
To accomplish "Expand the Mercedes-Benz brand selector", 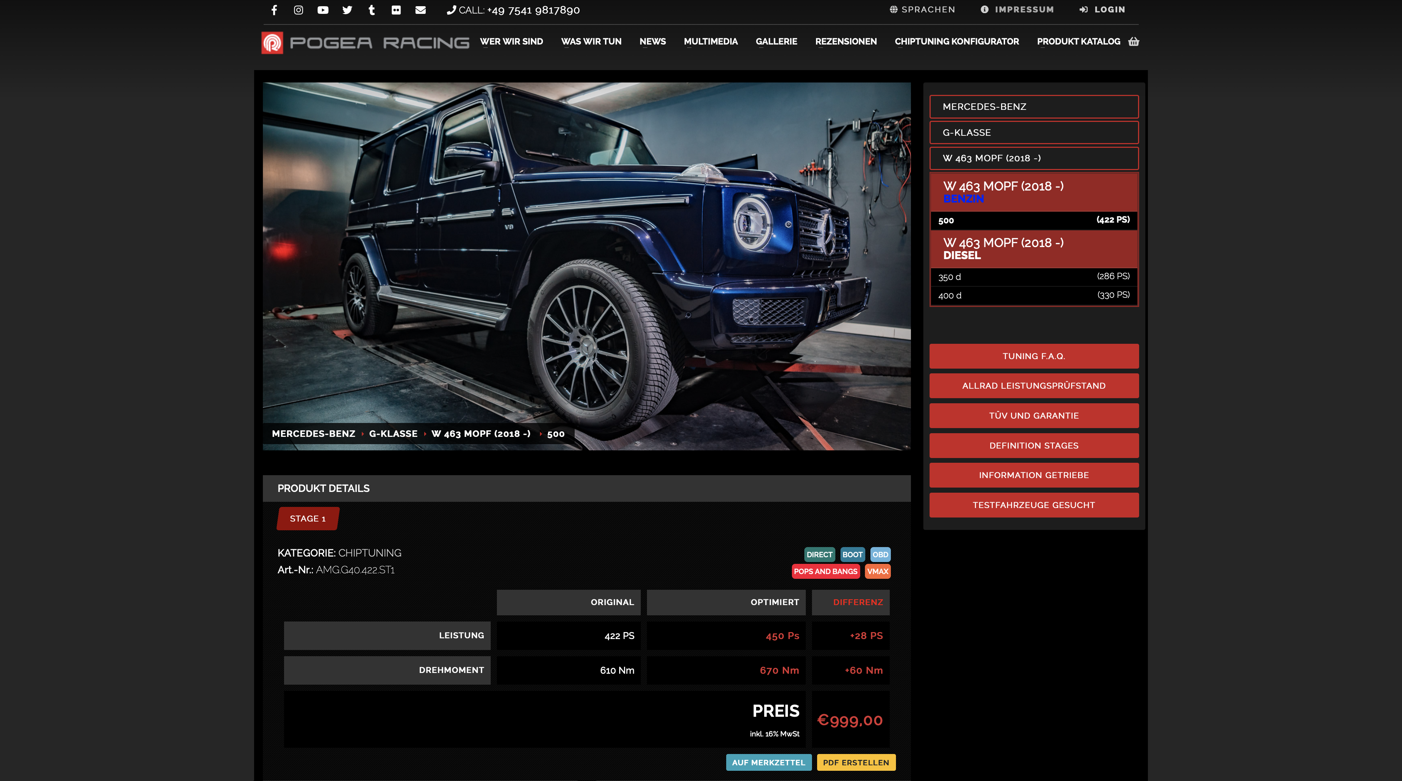I will 1034,107.
